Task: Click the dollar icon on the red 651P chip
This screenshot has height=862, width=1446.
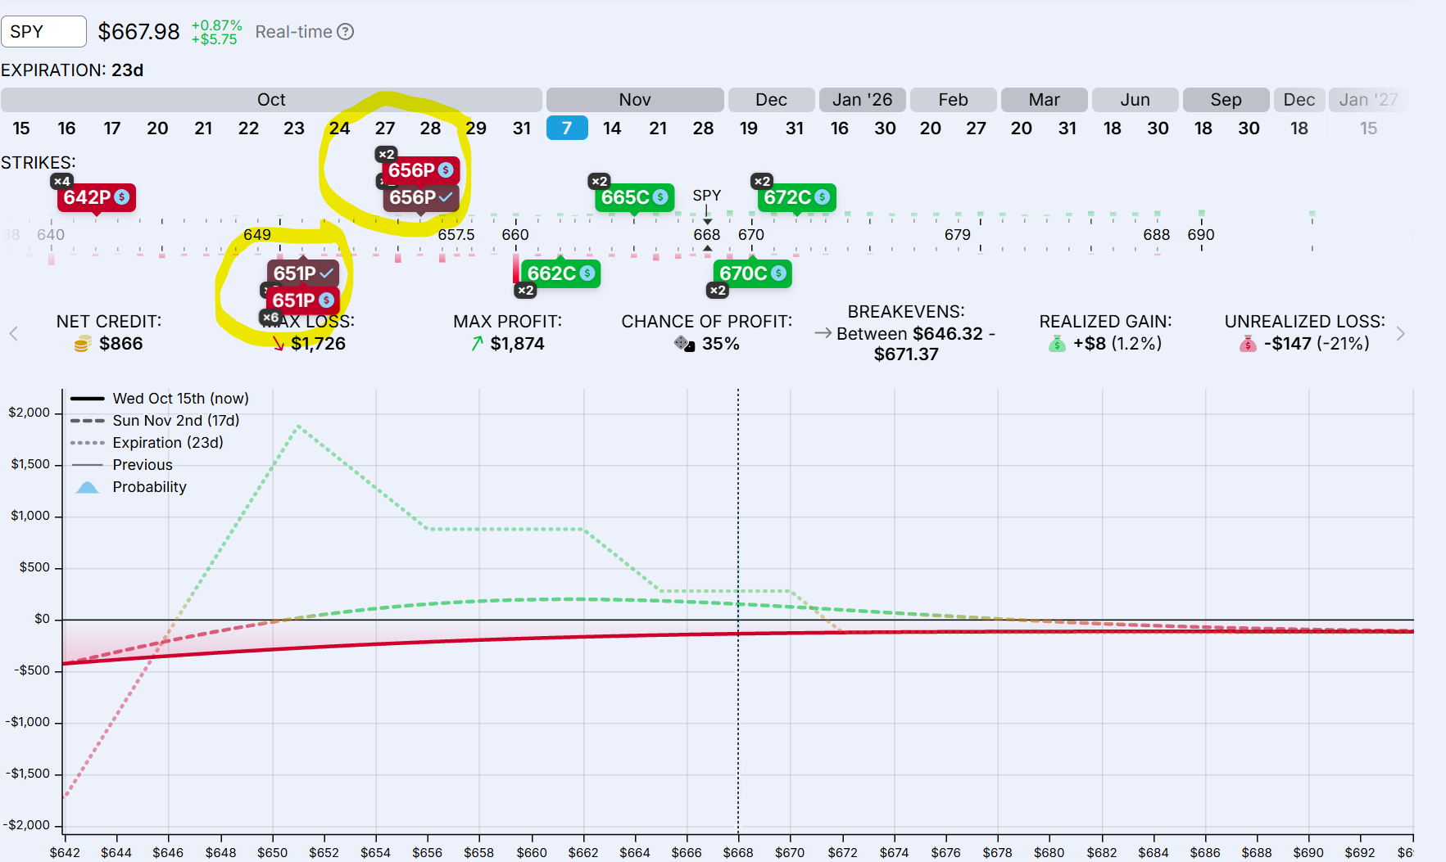Action: pyautogui.click(x=326, y=300)
